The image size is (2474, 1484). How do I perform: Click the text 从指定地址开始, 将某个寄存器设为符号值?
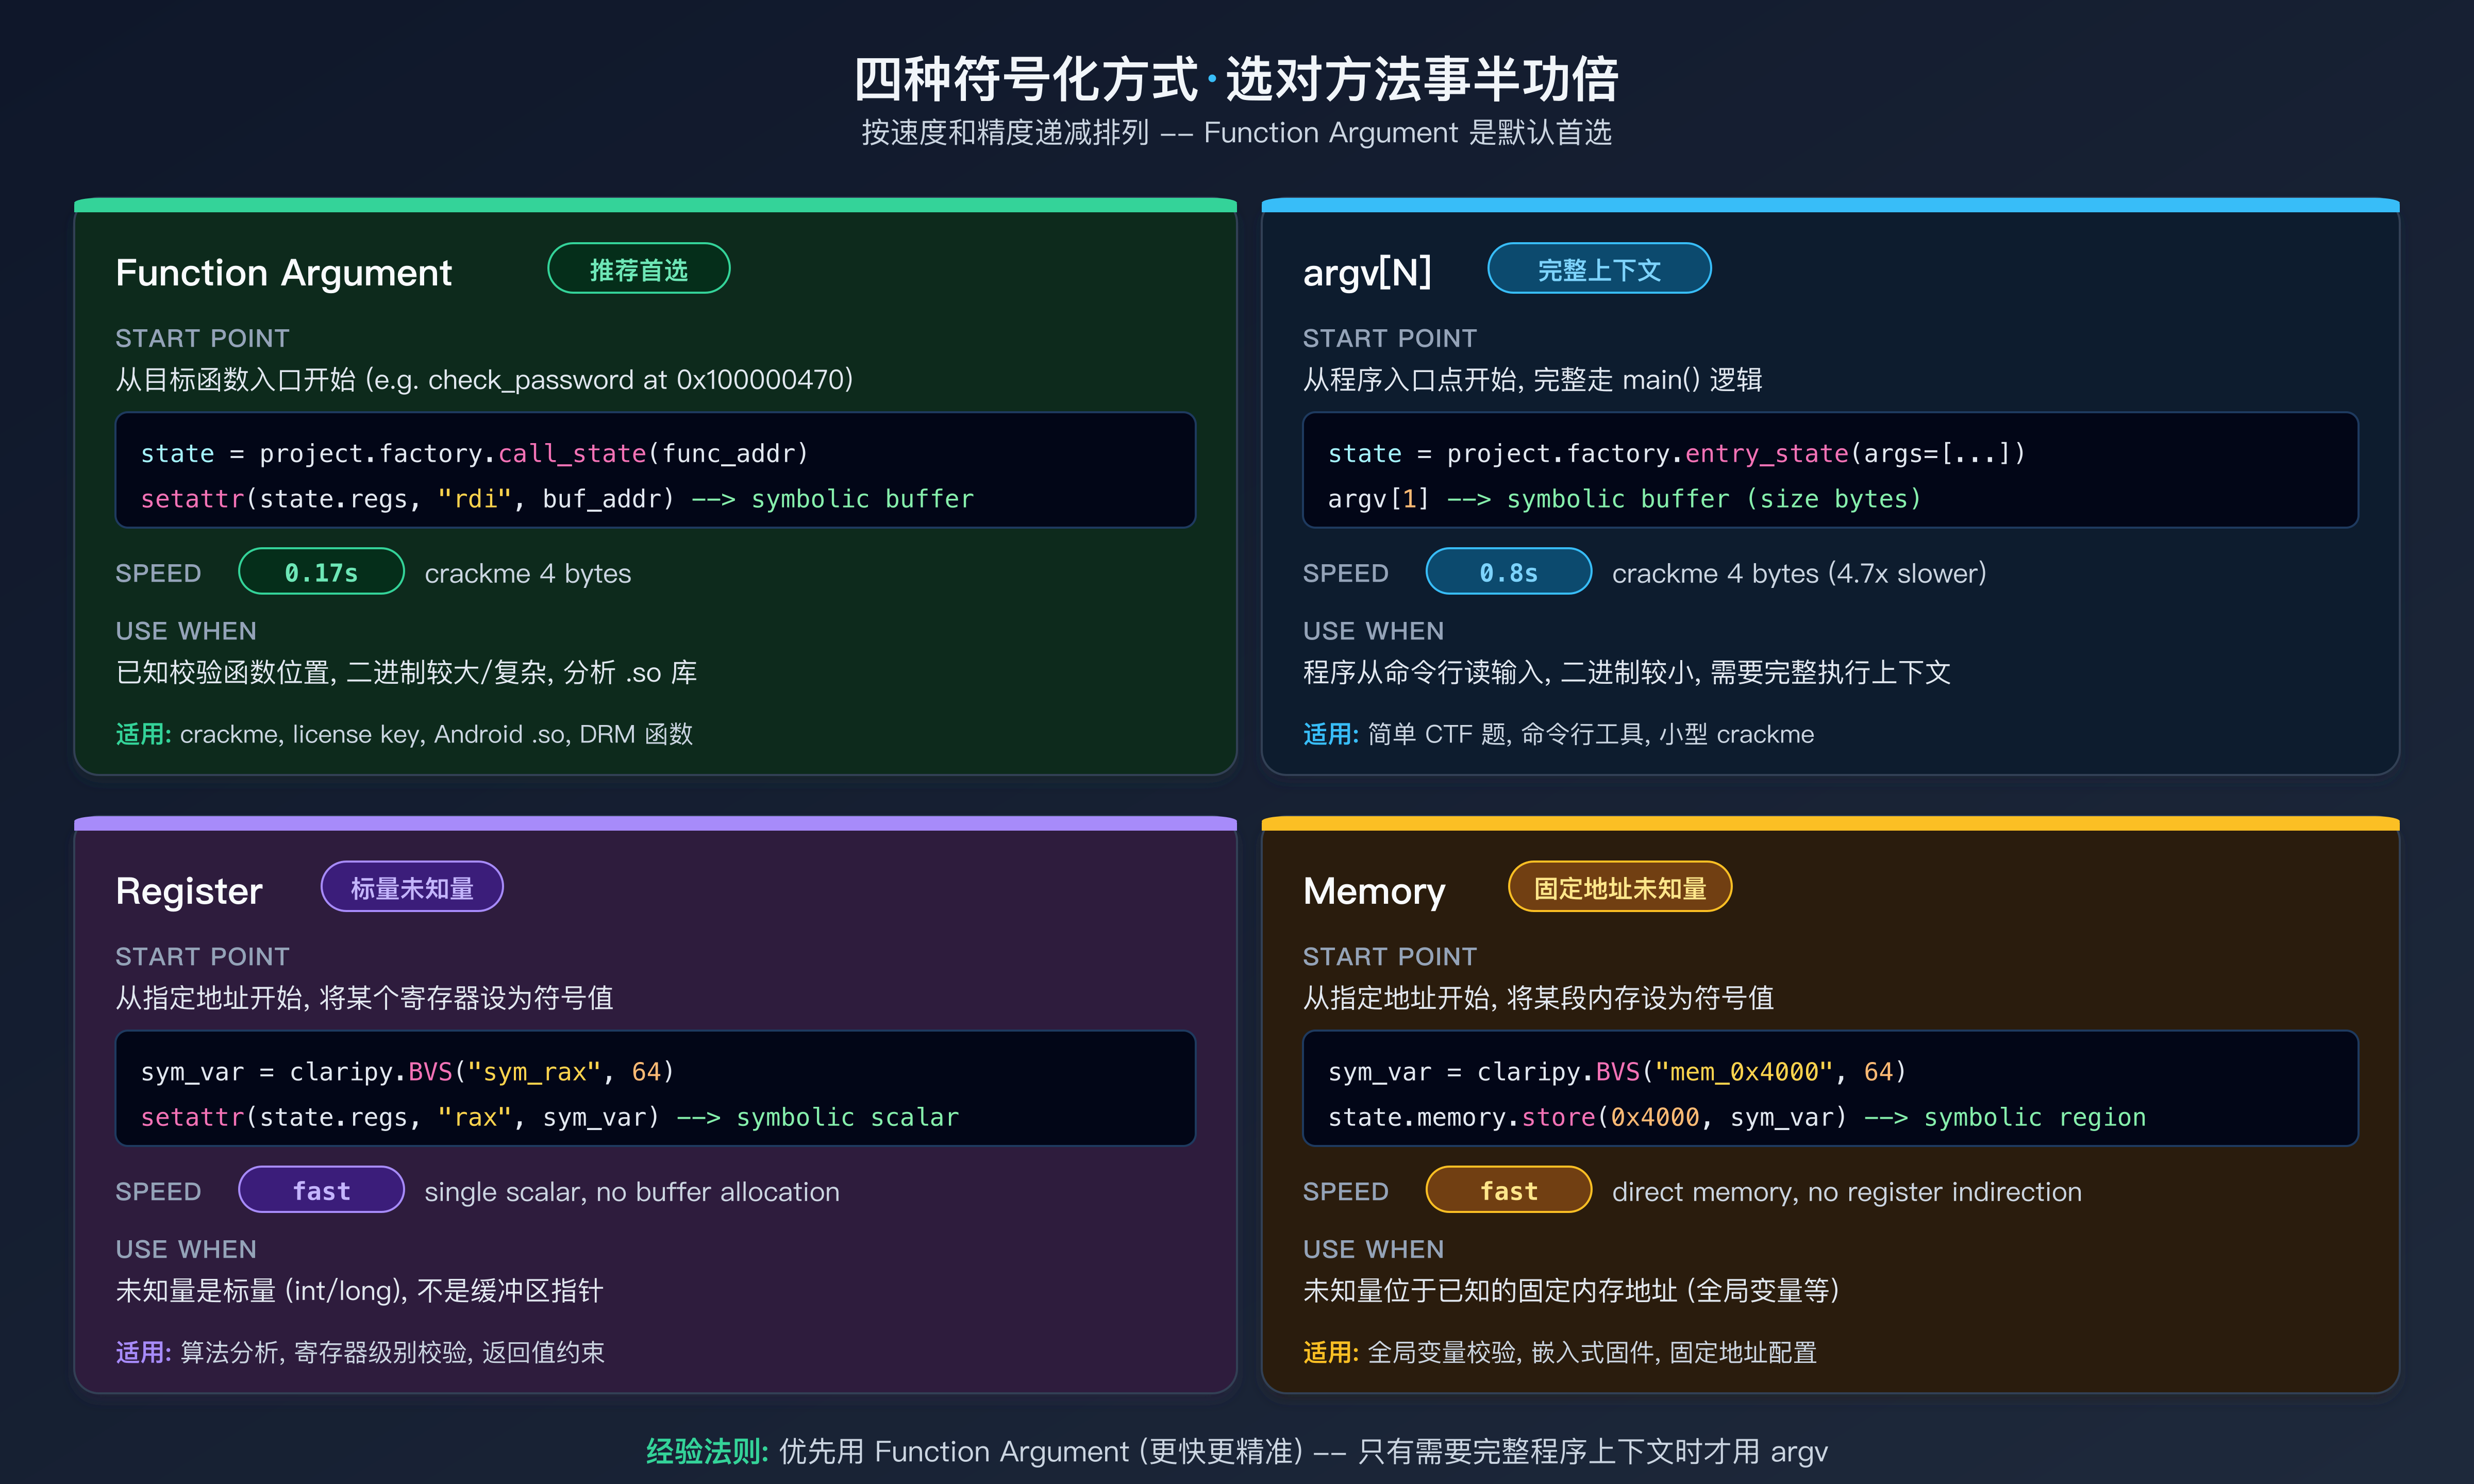tap(364, 998)
